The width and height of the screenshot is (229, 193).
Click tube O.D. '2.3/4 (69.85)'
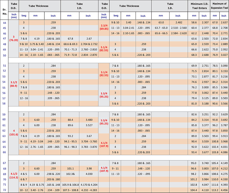[x=104, y=27]
